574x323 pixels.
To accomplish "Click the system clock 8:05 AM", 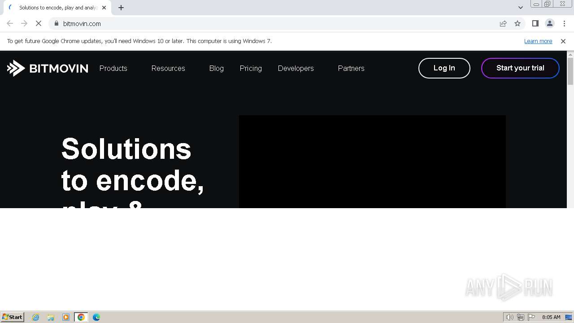I will [x=551, y=317].
